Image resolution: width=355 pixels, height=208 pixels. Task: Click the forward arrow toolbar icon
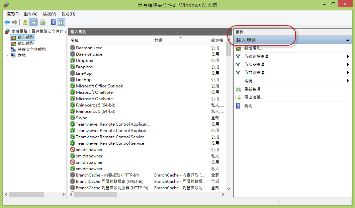click(15, 22)
